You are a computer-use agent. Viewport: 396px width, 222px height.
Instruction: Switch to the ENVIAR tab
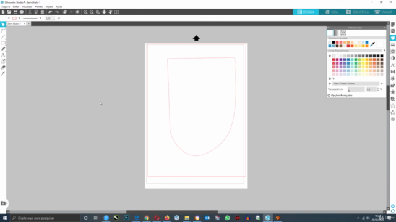[384, 12]
